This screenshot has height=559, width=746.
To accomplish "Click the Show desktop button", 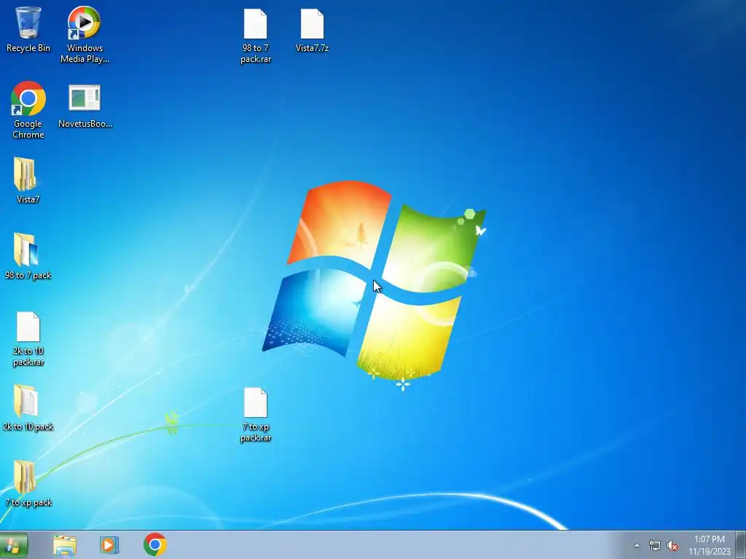I will point(741,545).
